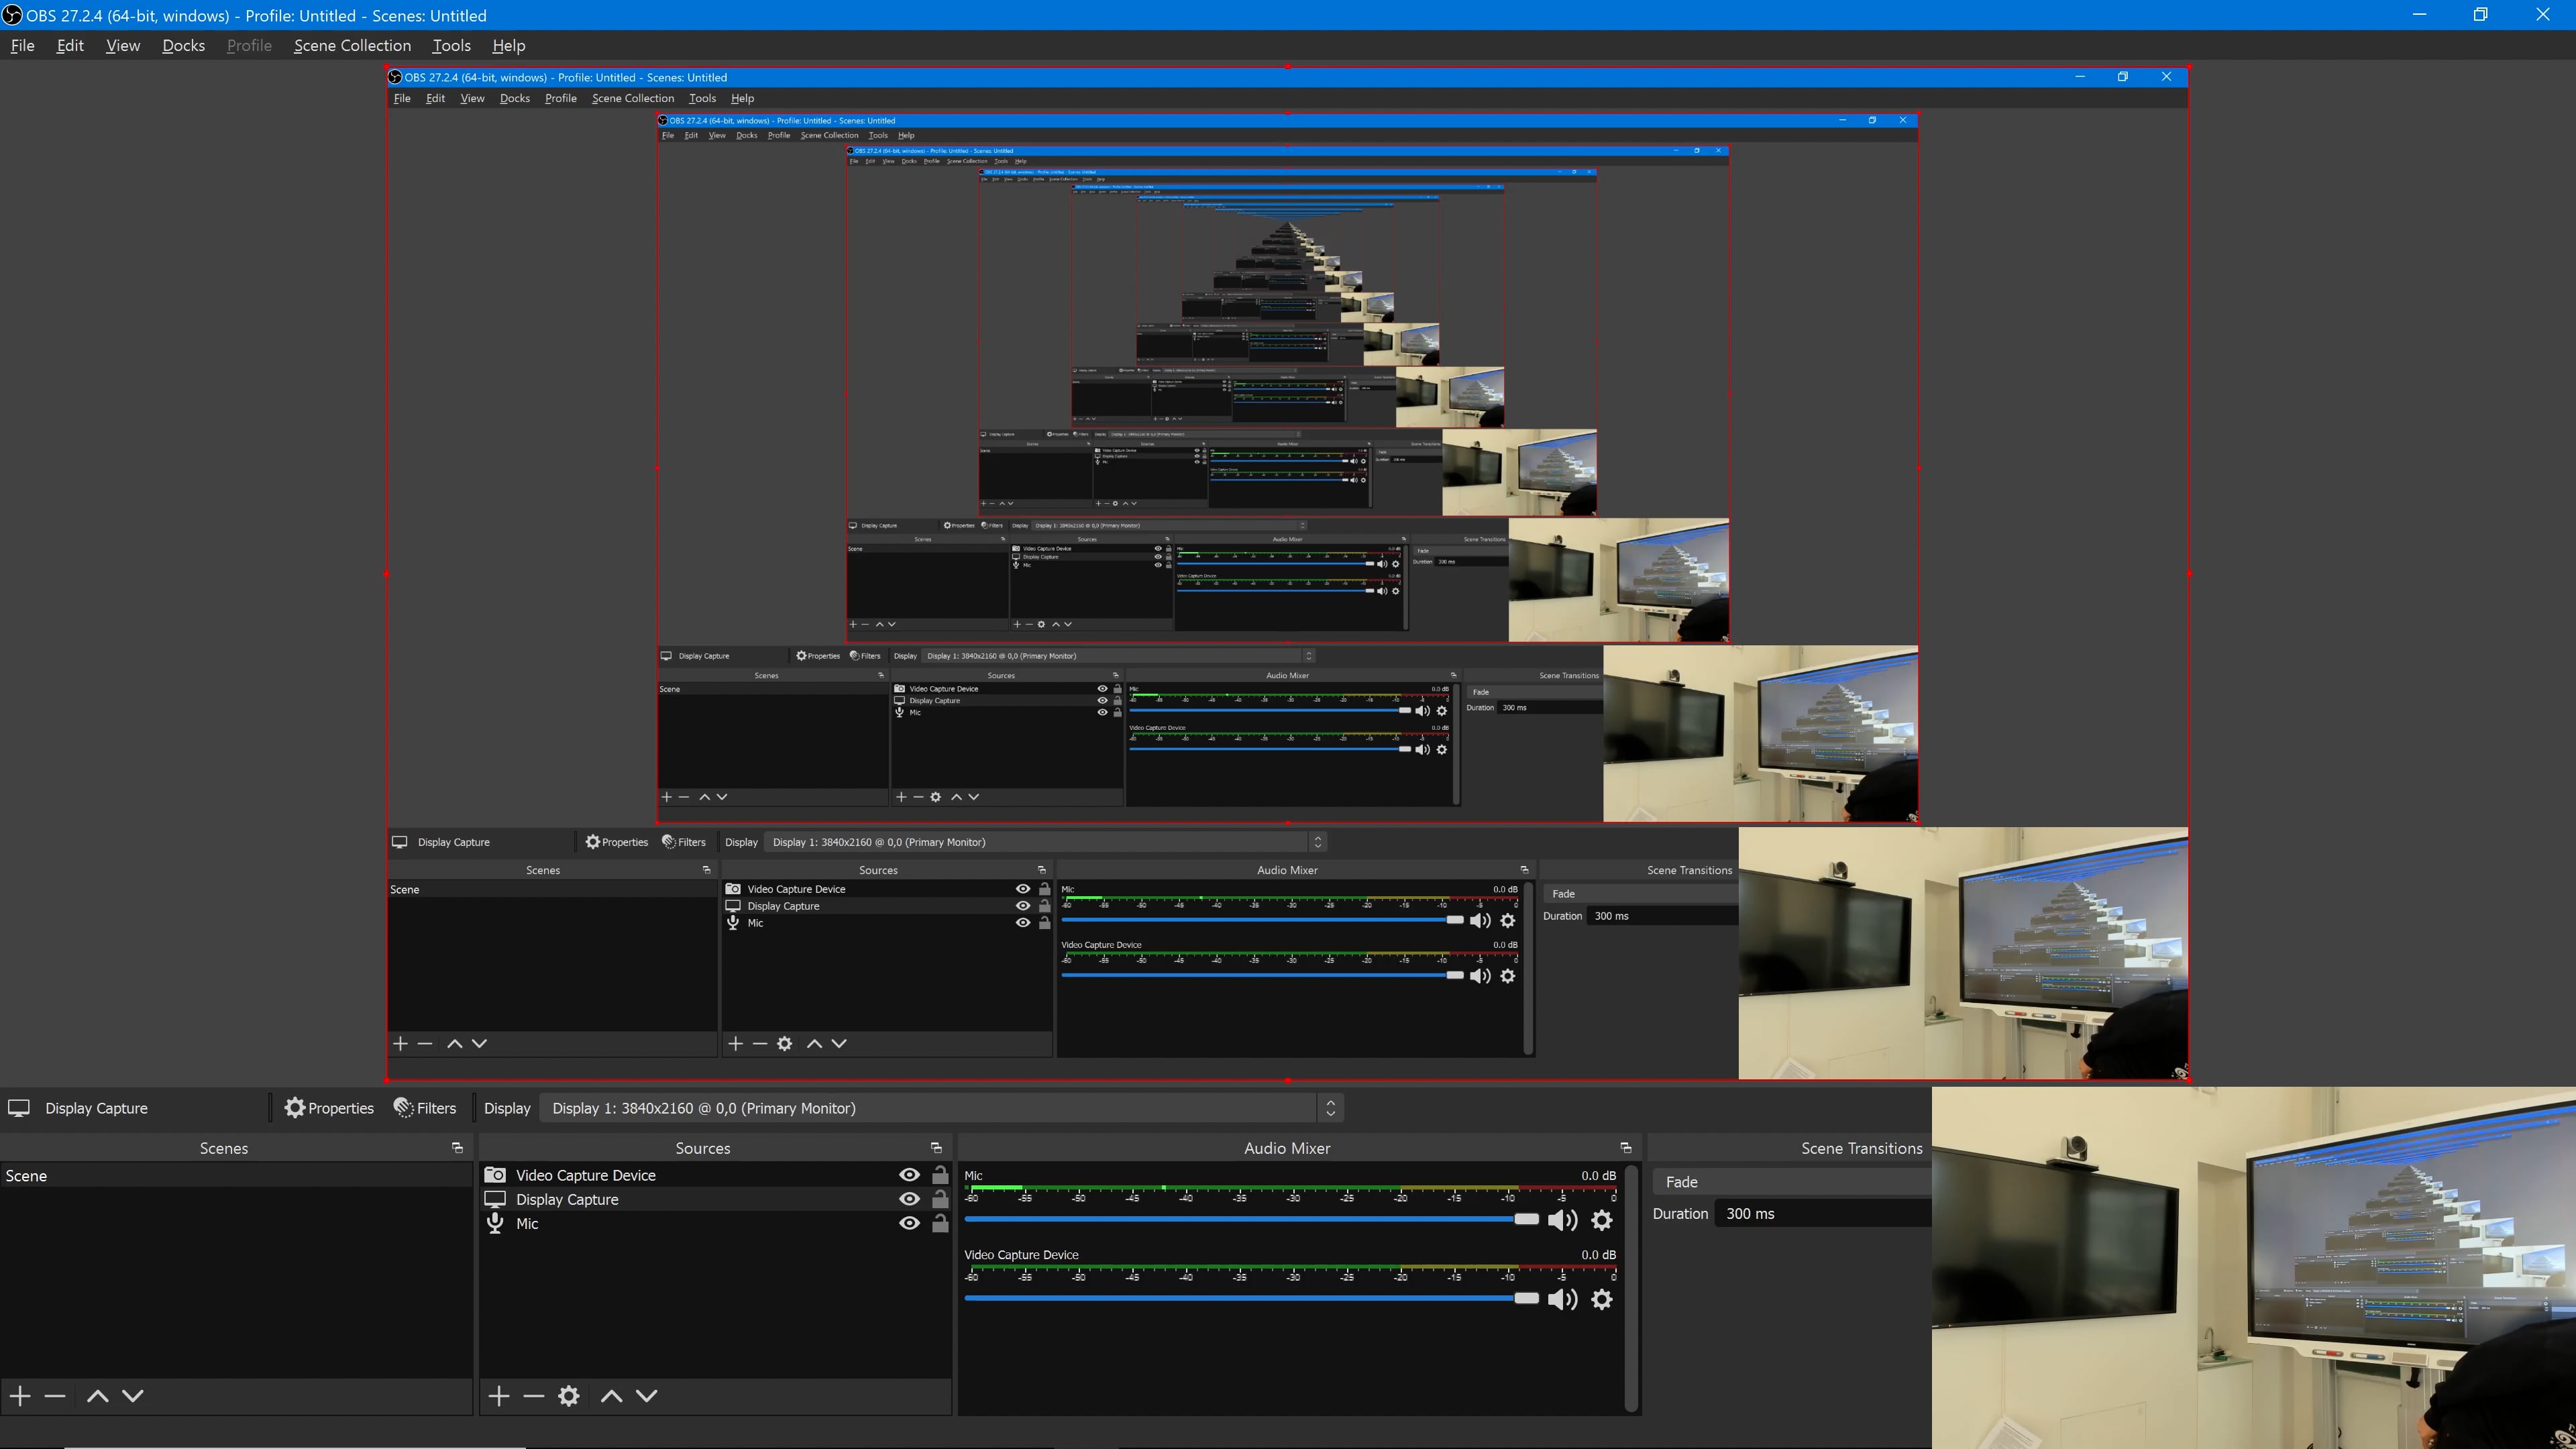Click the Audio Mixer vertical scrollbar

(1631, 1289)
